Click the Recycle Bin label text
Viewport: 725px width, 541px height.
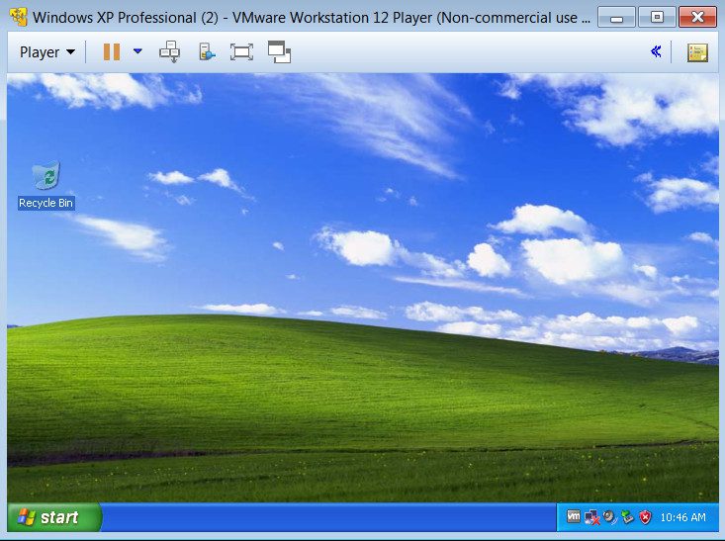tap(45, 203)
